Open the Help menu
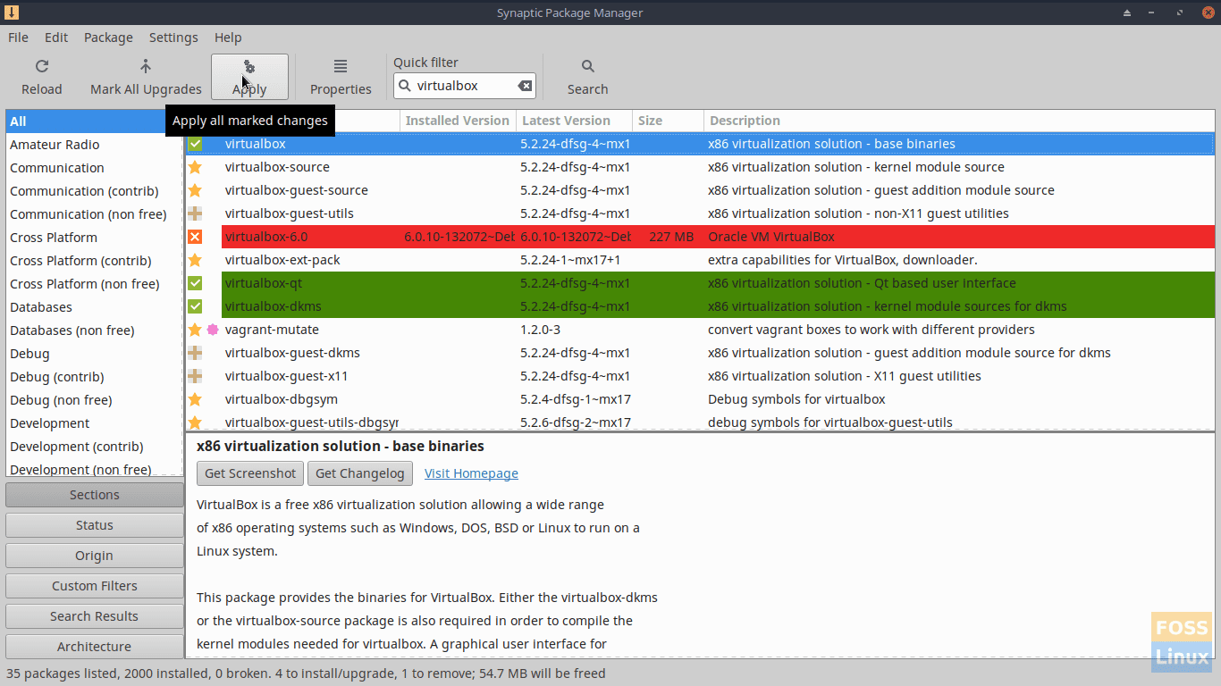 [228, 38]
